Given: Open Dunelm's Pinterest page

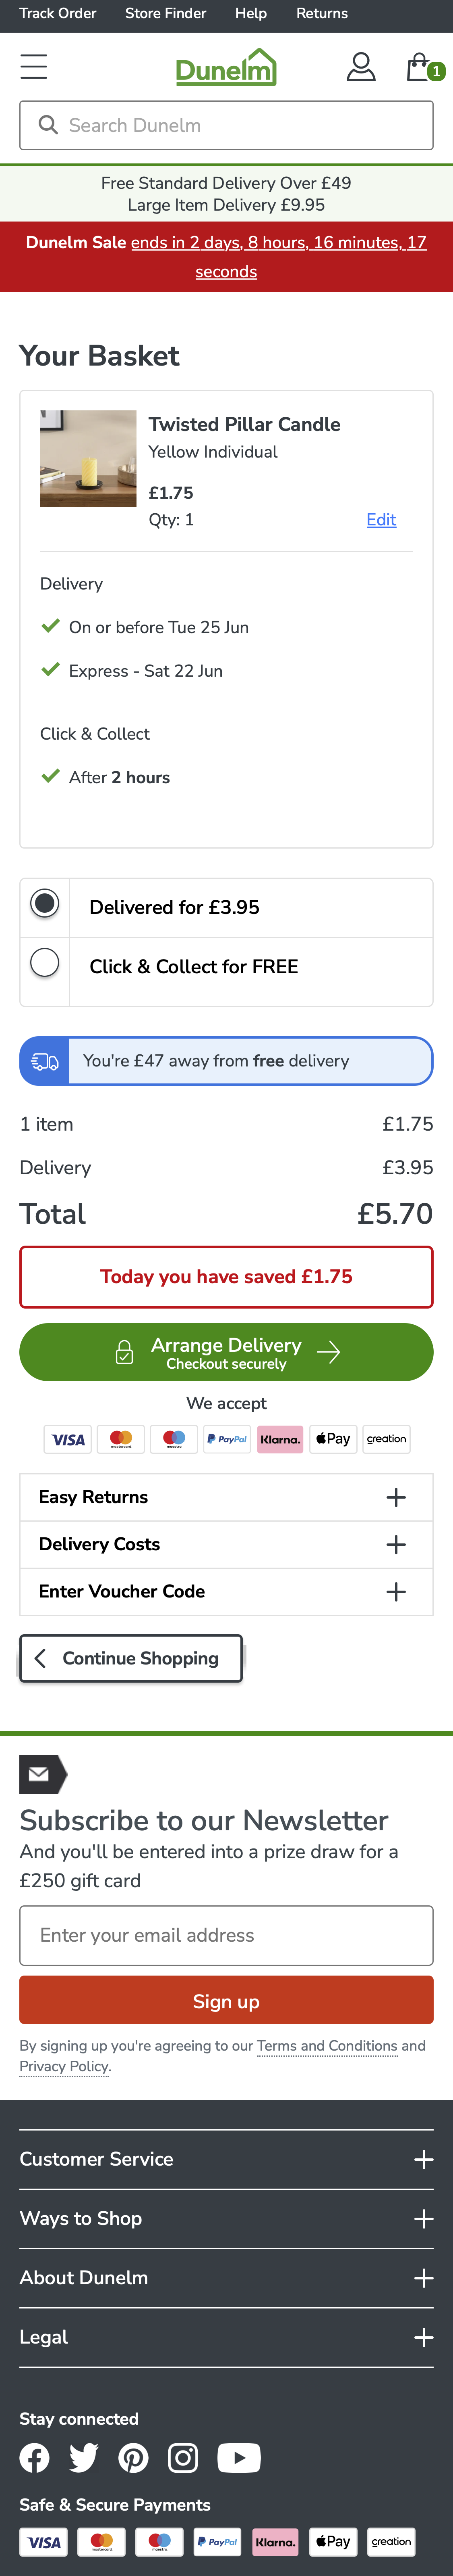Looking at the screenshot, I should click(x=133, y=2457).
